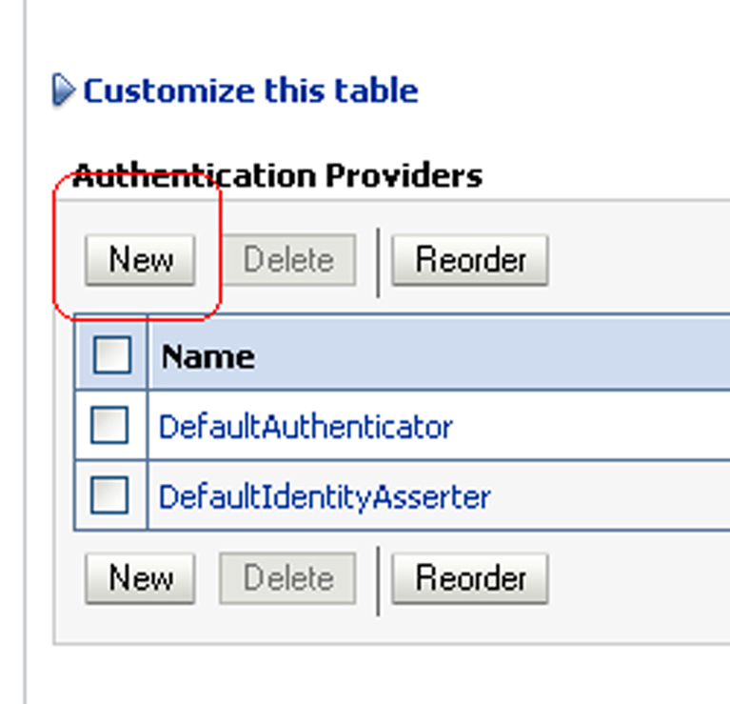730x704 pixels.
Task: Sort by the Name column header
Action: pyautogui.click(x=207, y=357)
